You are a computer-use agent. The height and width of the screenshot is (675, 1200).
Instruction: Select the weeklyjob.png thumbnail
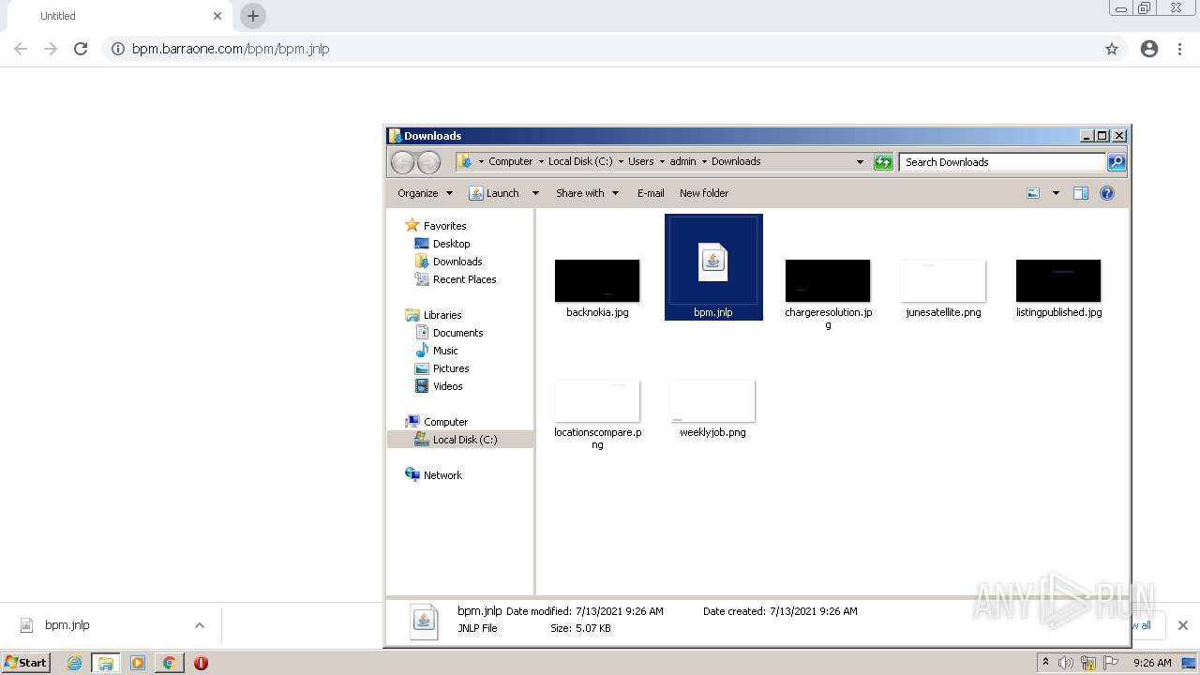(712, 401)
